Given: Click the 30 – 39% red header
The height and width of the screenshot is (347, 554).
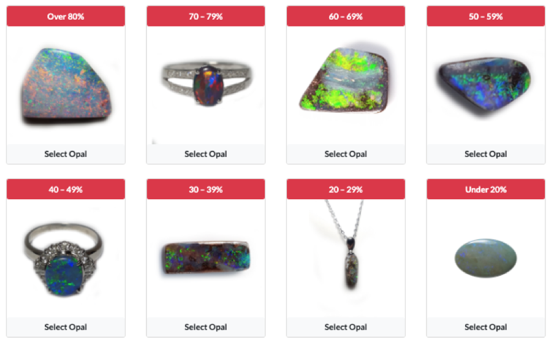Looking at the screenshot, I should 206,189.
